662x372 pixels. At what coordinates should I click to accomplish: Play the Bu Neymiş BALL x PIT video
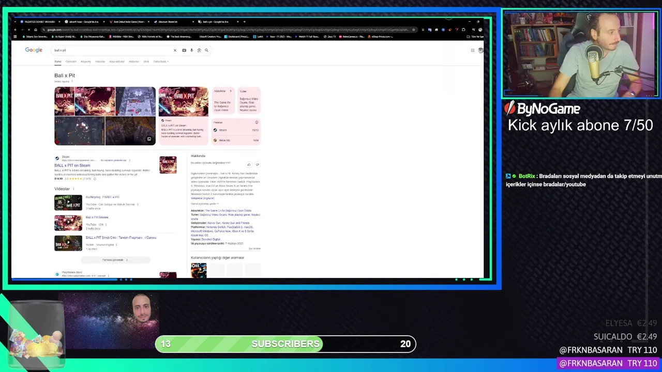click(x=68, y=203)
